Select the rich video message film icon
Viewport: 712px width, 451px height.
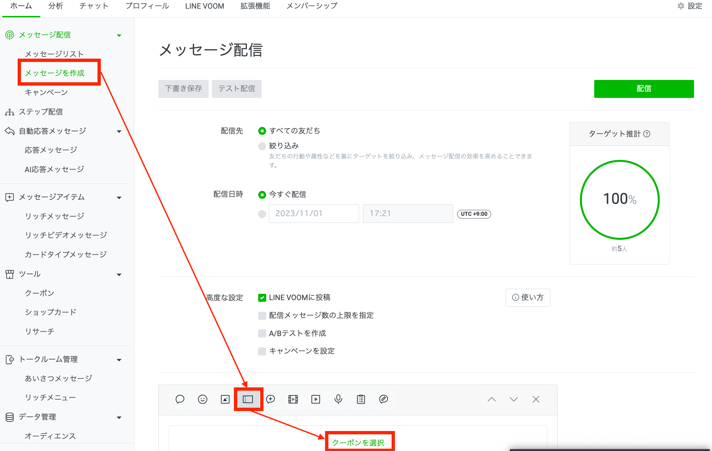293,399
